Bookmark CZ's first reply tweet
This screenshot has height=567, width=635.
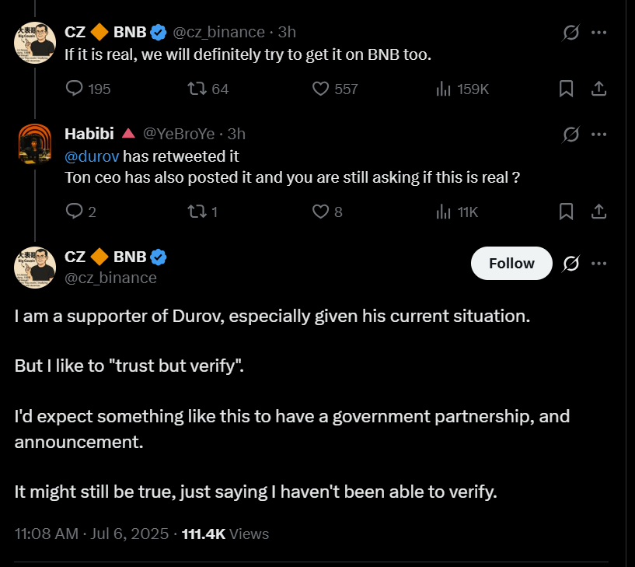567,89
